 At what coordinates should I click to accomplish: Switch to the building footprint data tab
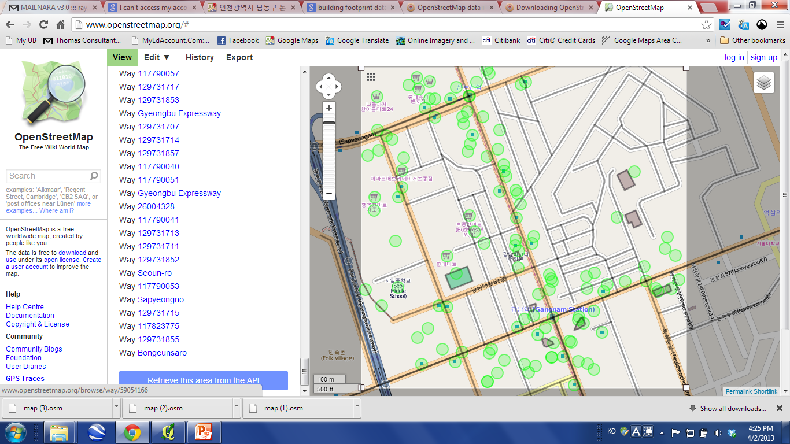pos(351,8)
